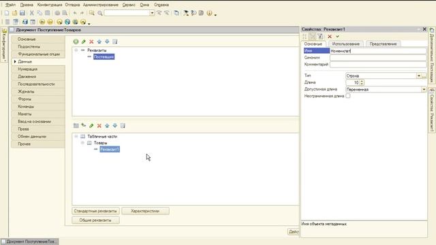
Task: Switch to Представление tab in Свойства
Action: (x=383, y=44)
